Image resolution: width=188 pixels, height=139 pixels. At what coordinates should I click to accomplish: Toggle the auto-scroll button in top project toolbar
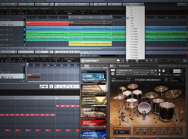click(52, 4)
